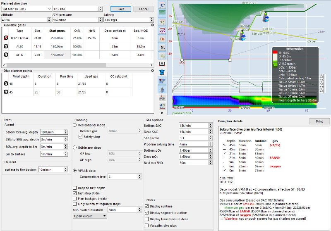Image resolution: width=331 pixels, height=231 pixels.
Task: Toggle the He partial pressure graph icon
Action: pyautogui.click(x=162, y=39)
